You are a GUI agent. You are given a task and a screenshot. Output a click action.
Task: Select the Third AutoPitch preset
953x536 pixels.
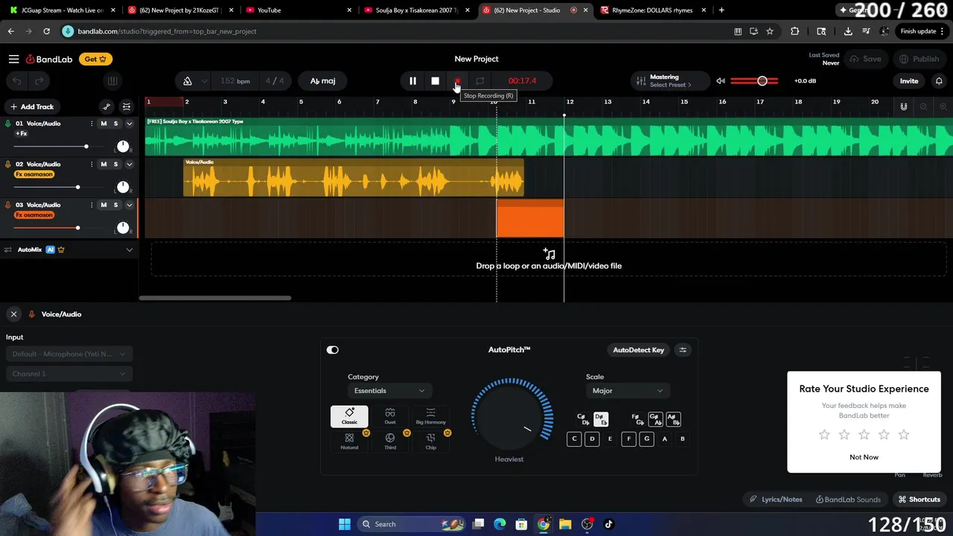tap(390, 441)
